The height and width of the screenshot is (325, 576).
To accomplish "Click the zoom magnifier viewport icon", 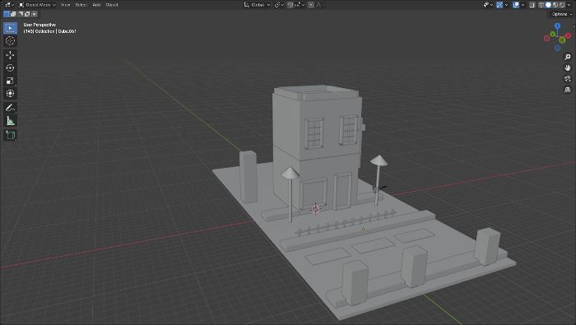I will tap(568, 57).
